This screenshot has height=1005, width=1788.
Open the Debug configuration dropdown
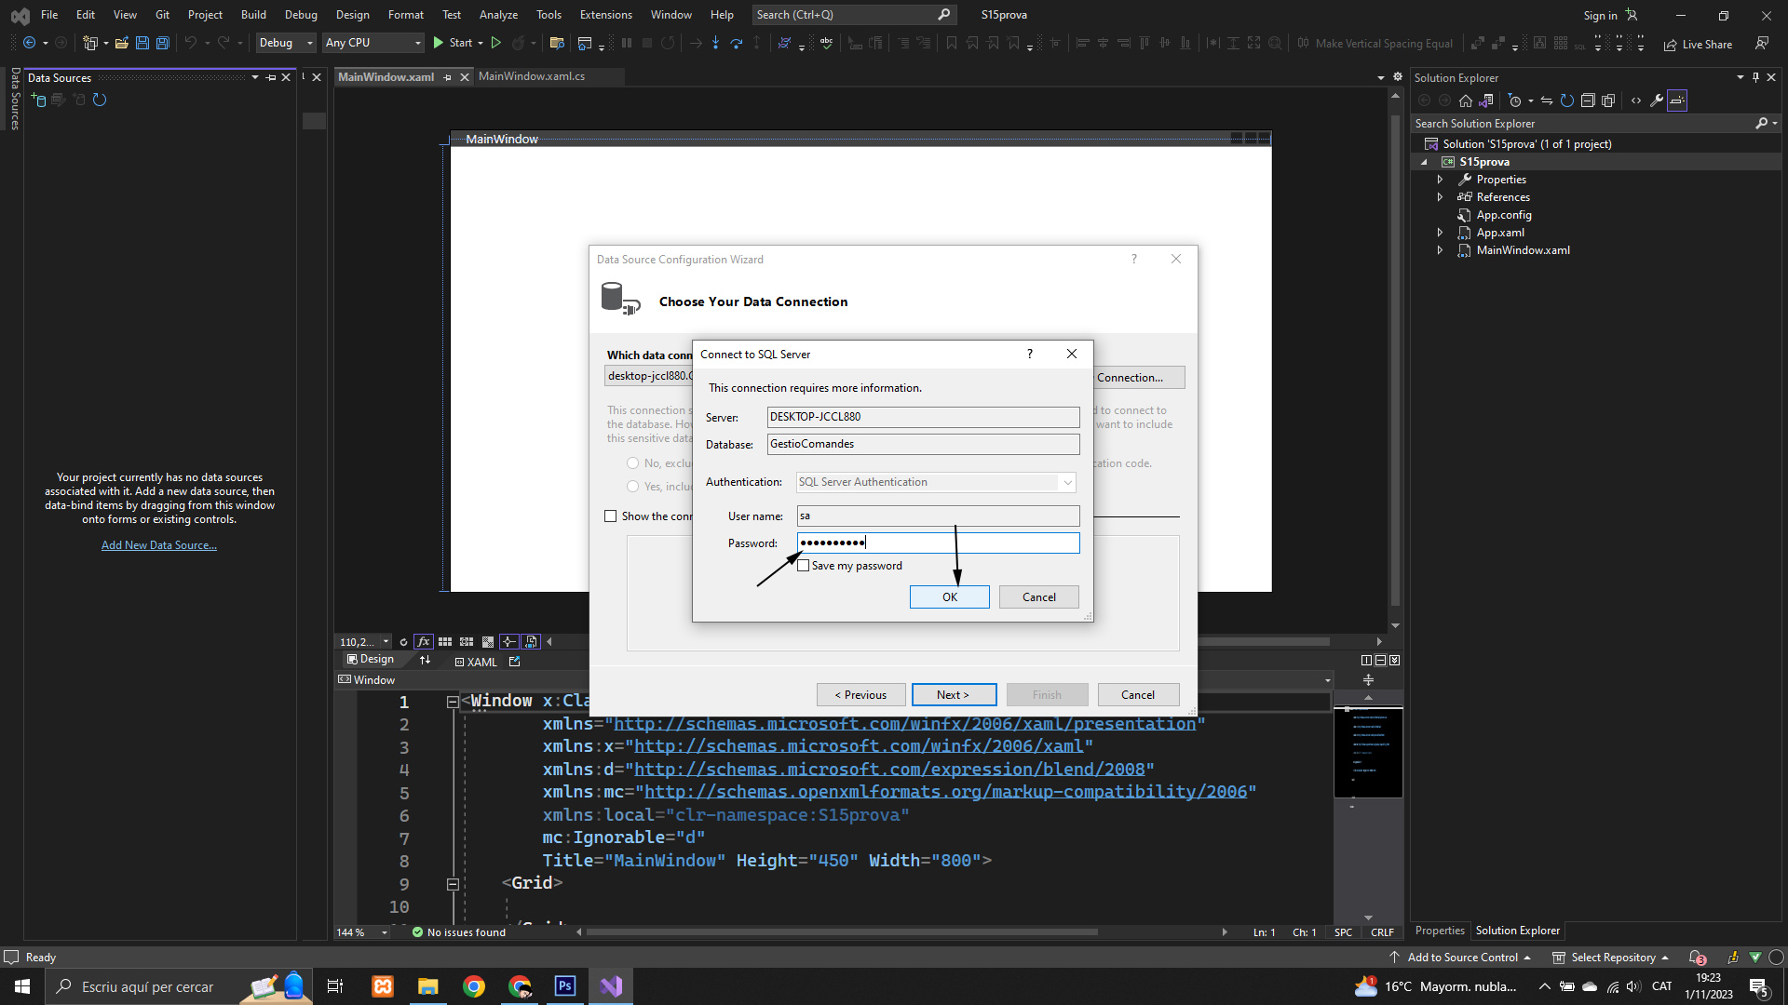tap(286, 43)
